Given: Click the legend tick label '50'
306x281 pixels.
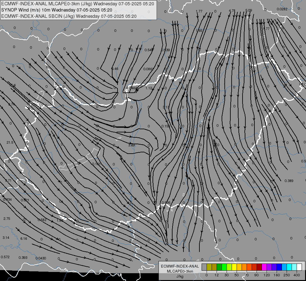Looking at the screenshot, I should 237,275.
